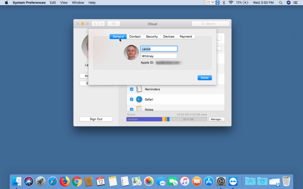Open the View menu

click(x=64, y=3)
